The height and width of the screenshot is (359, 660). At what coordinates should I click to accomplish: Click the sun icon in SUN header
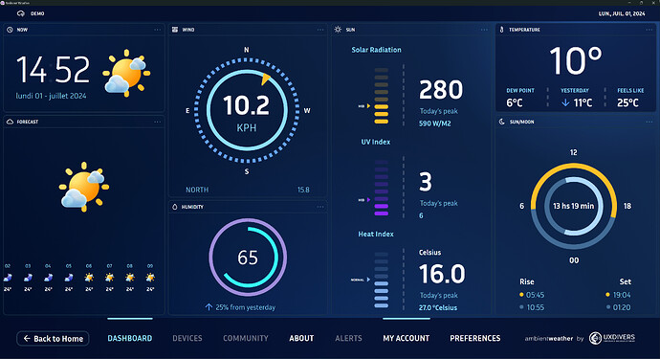tap(338, 30)
